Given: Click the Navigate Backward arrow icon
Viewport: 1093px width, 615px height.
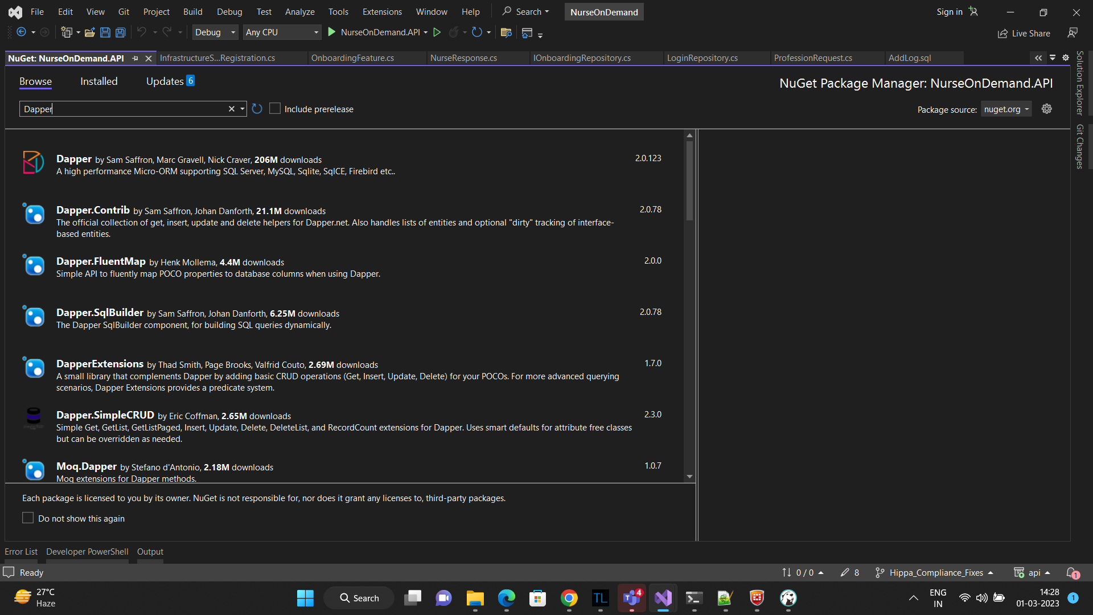Looking at the screenshot, I should (x=22, y=32).
